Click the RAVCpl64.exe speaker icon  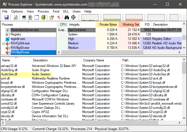8,44
